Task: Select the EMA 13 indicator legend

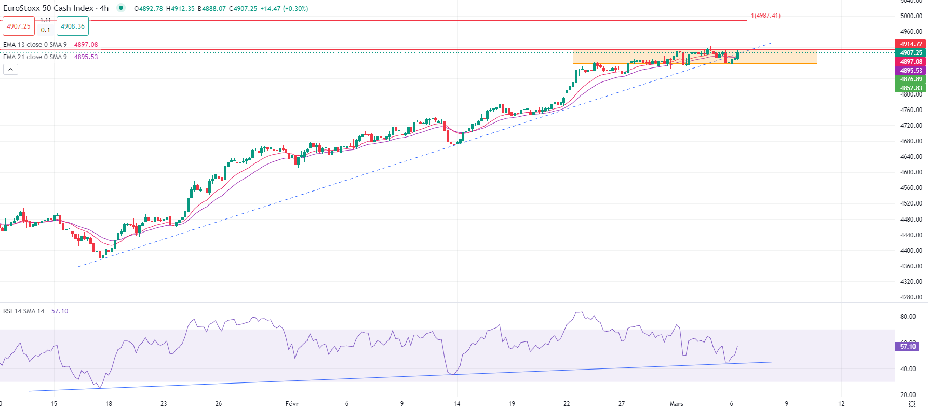Action: tap(35, 45)
